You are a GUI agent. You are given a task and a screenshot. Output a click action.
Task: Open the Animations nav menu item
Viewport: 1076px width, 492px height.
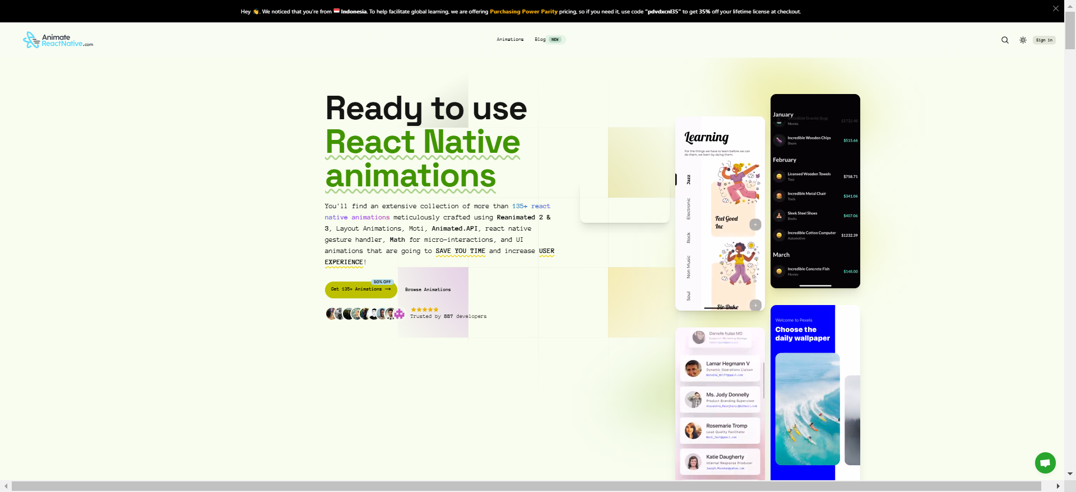(509, 40)
